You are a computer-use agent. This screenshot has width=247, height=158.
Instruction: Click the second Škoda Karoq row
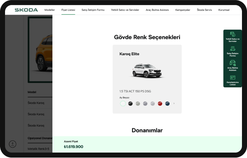[40, 114]
